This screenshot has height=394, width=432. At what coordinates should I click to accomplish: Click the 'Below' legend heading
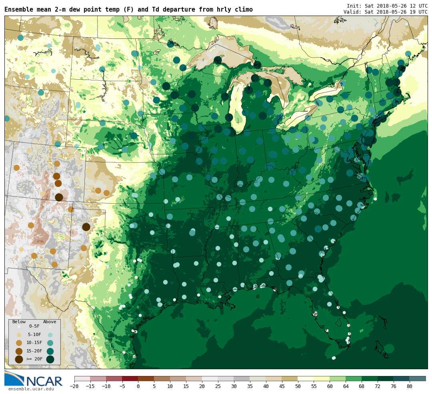tap(19, 322)
